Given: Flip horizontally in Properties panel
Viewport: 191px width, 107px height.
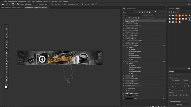Looking at the screenshot, I should [185, 86].
